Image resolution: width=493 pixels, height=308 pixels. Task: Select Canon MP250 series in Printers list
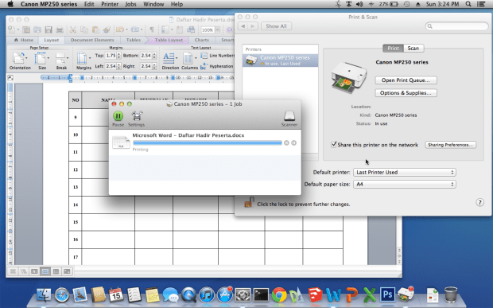[281, 60]
